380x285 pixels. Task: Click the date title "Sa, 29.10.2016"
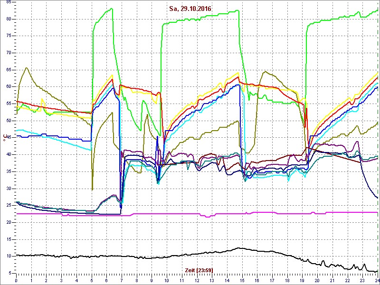pyautogui.click(x=190, y=9)
